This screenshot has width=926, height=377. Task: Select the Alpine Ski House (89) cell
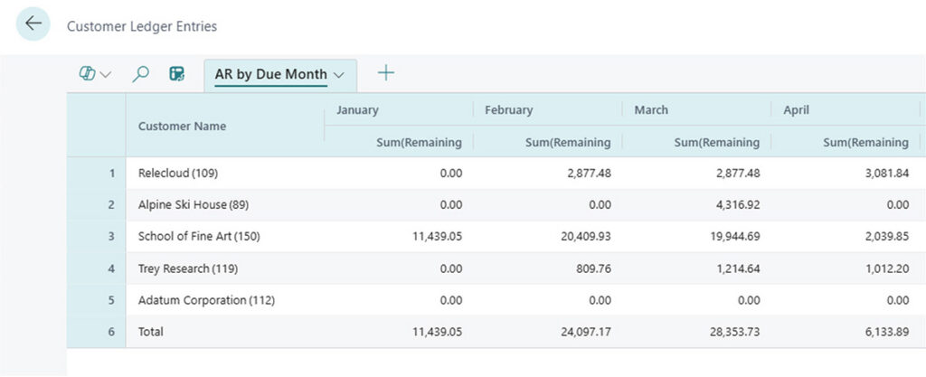(194, 204)
